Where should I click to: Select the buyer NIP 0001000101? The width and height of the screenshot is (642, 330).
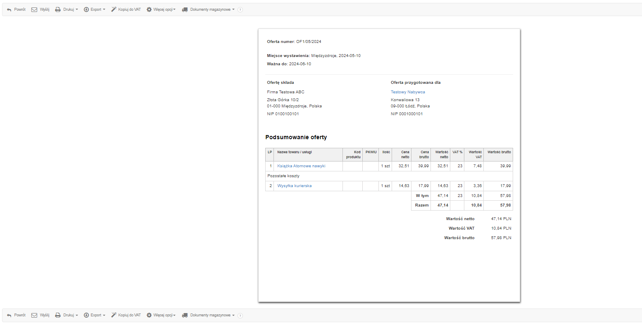407,114
